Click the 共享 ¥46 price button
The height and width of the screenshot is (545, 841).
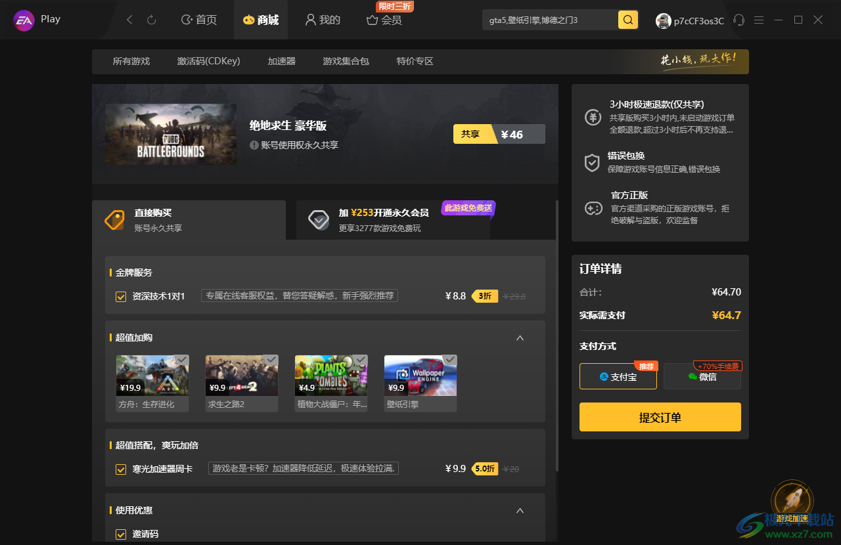(x=499, y=134)
